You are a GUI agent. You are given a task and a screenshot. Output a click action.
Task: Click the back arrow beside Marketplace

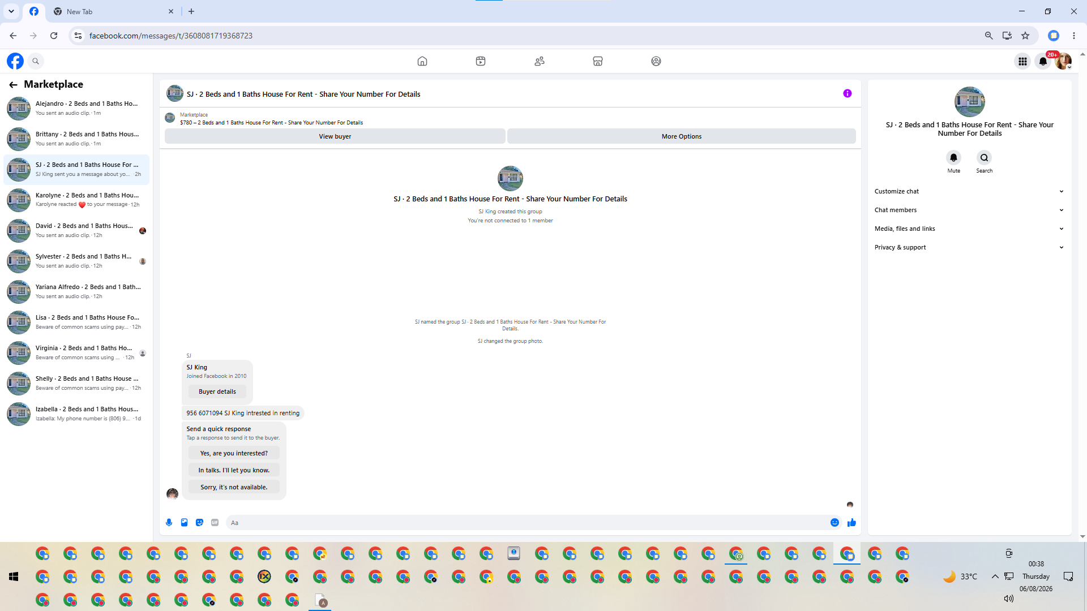tap(13, 85)
